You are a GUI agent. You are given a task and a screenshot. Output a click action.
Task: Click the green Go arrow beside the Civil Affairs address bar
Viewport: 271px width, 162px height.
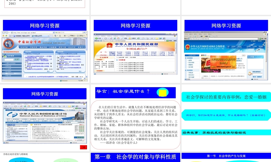point(167,41)
